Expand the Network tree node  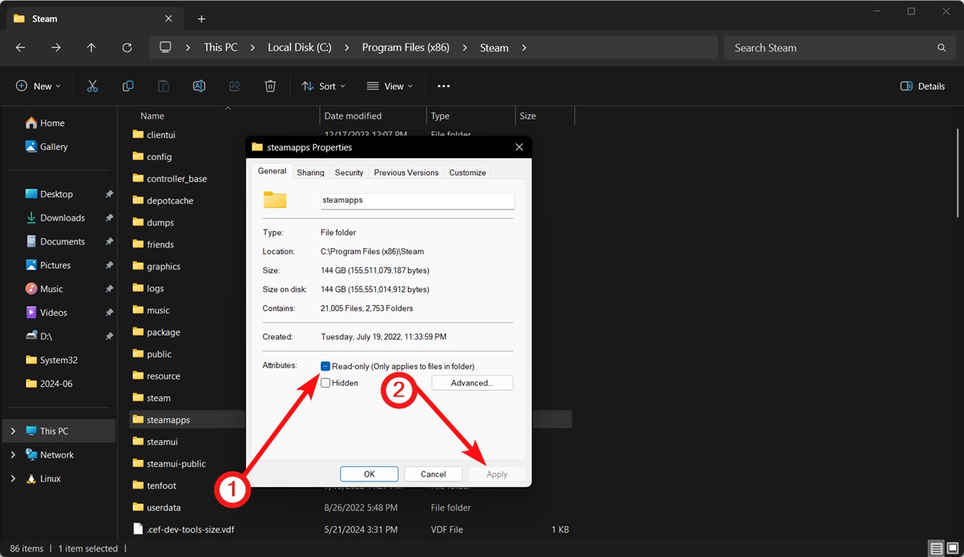(13, 455)
